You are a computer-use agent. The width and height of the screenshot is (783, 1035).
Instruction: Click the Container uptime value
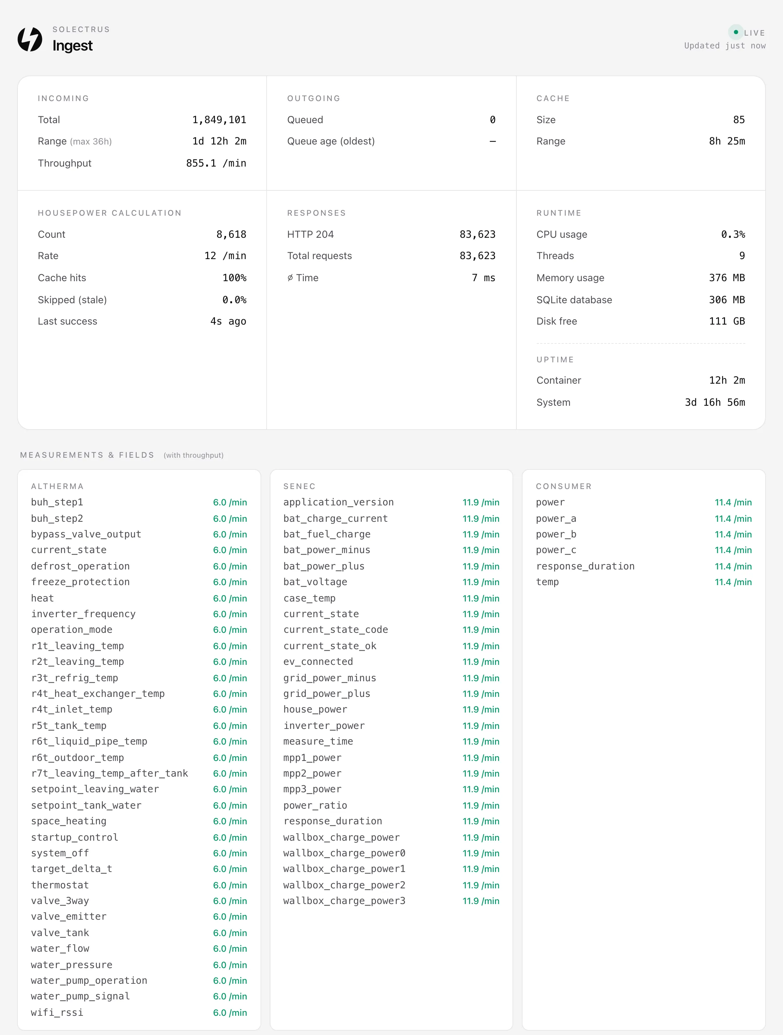tap(727, 380)
